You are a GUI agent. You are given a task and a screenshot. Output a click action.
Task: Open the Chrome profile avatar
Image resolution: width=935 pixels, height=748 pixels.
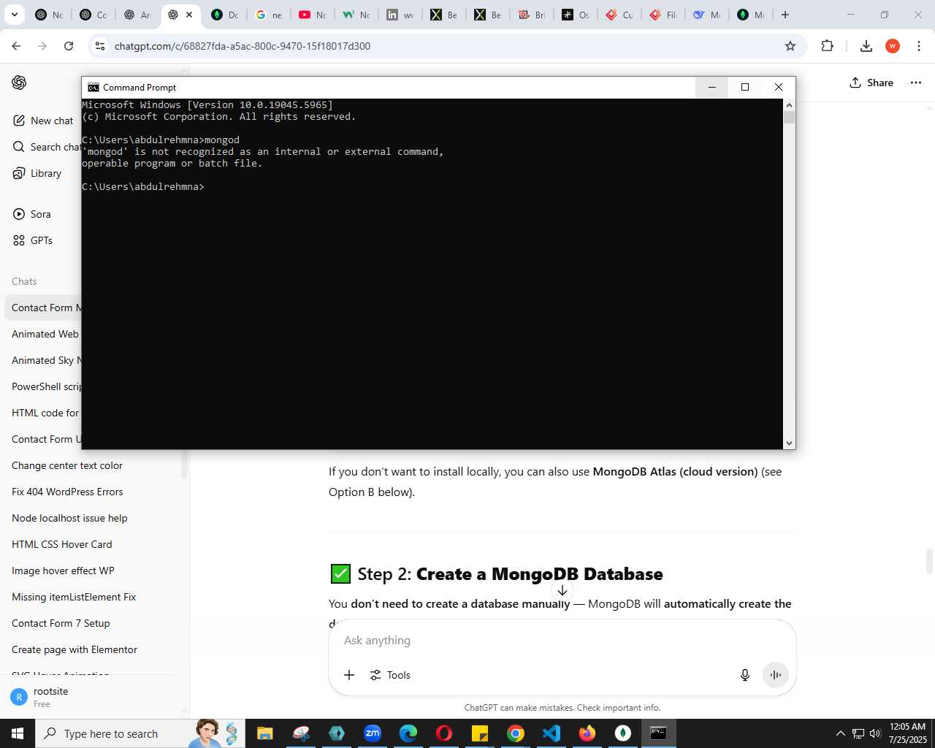tap(893, 46)
